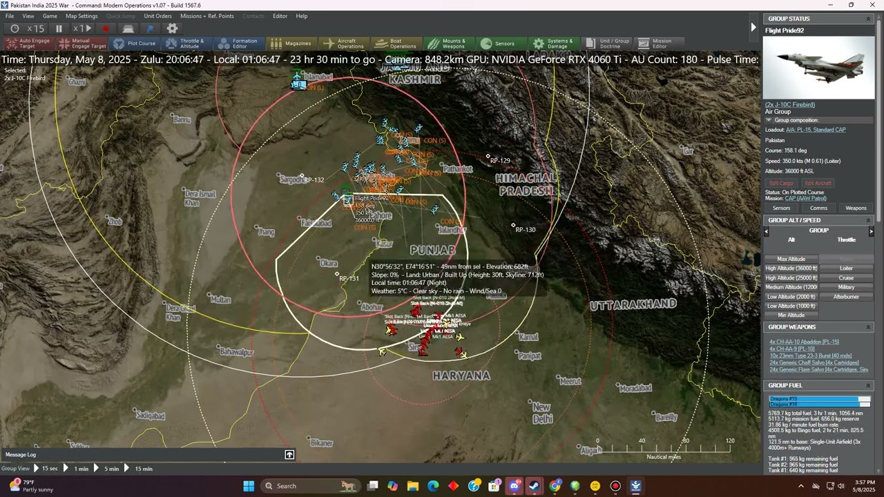Click the ship silhouette toolbar icon

(128, 28)
